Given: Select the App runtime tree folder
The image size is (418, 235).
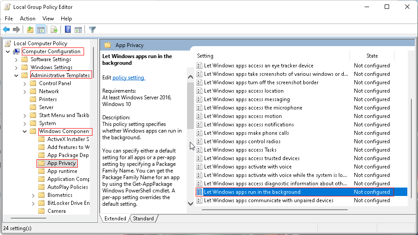Looking at the screenshot, I should pos(62,171).
